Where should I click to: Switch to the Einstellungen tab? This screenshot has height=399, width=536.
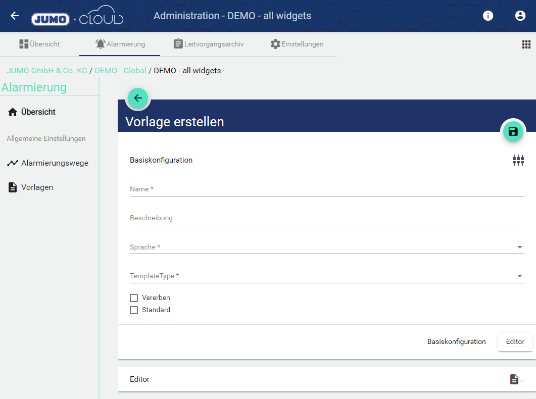click(297, 44)
